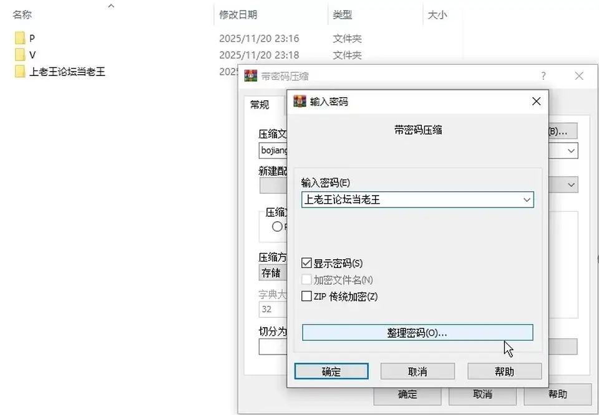Viewport: 599px width, 415px height.
Task: Close the 输入密码 dialog
Action: pyautogui.click(x=537, y=102)
